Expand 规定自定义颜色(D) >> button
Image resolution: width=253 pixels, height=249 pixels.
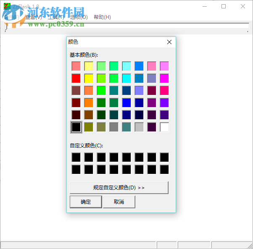[x=119, y=188]
